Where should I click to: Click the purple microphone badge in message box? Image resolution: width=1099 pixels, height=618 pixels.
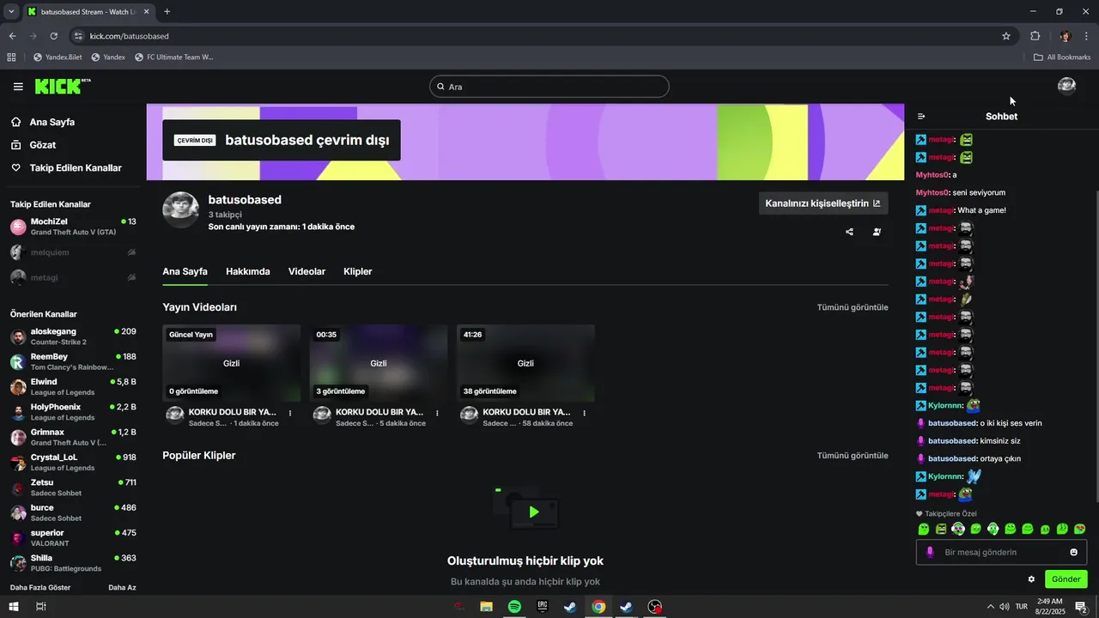point(930,552)
